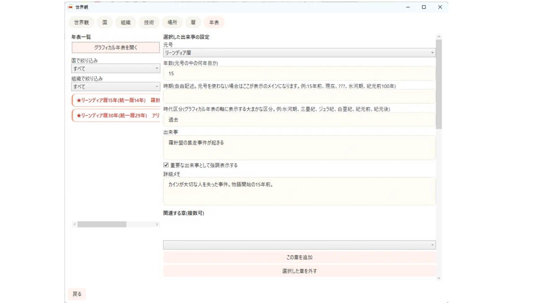Click the left arrow of the list's horizontal scrollbar

tap(74, 224)
